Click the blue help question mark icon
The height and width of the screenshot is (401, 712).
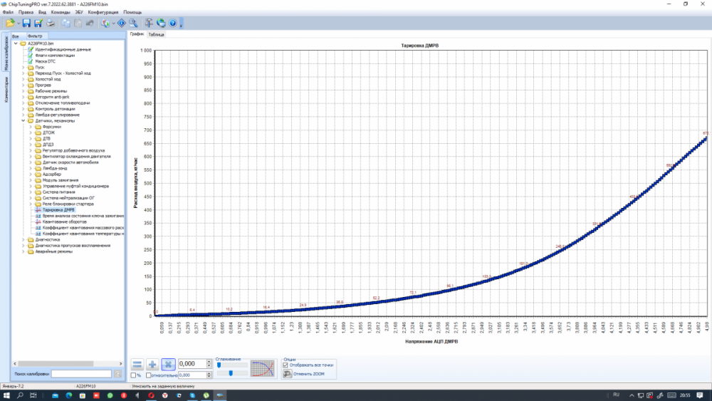[x=172, y=24]
